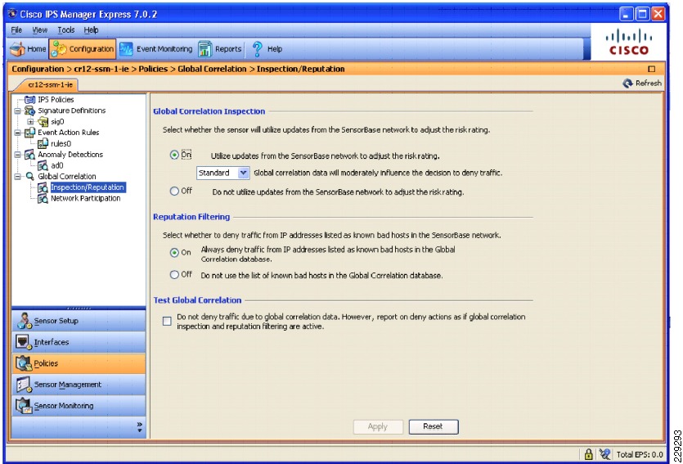Click the Inspection/Reputation item icon

43,187
